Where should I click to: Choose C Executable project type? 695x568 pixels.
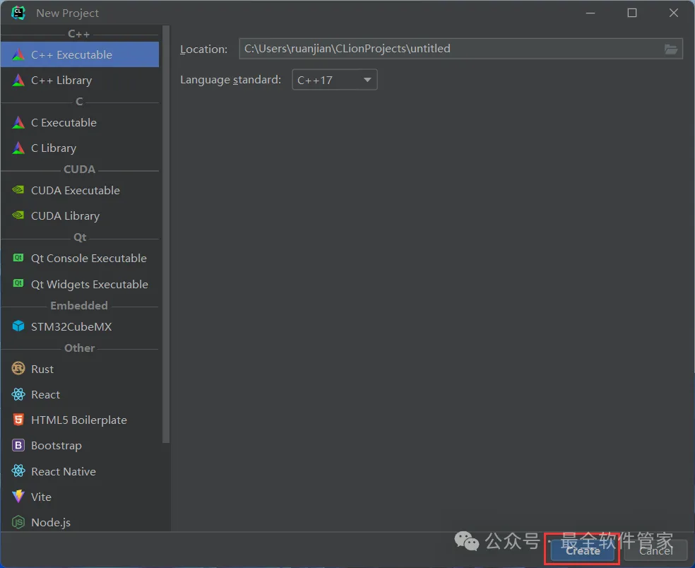click(x=80, y=122)
